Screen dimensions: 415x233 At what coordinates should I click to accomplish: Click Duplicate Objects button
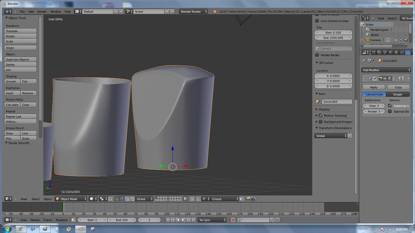(x=20, y=59)
